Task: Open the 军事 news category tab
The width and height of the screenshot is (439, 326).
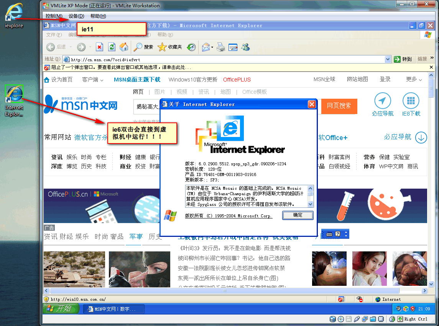Action: (x=136, y=237)
